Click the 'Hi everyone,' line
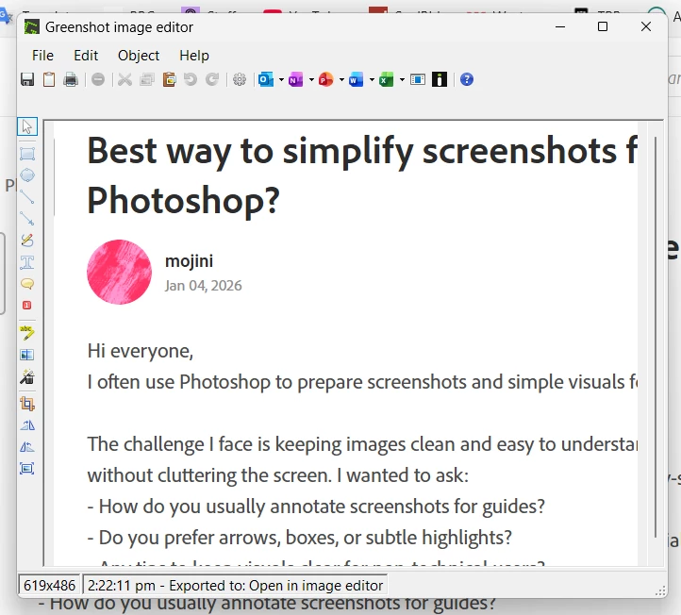This screenshot has width=681, height=615. pos(141,351)
